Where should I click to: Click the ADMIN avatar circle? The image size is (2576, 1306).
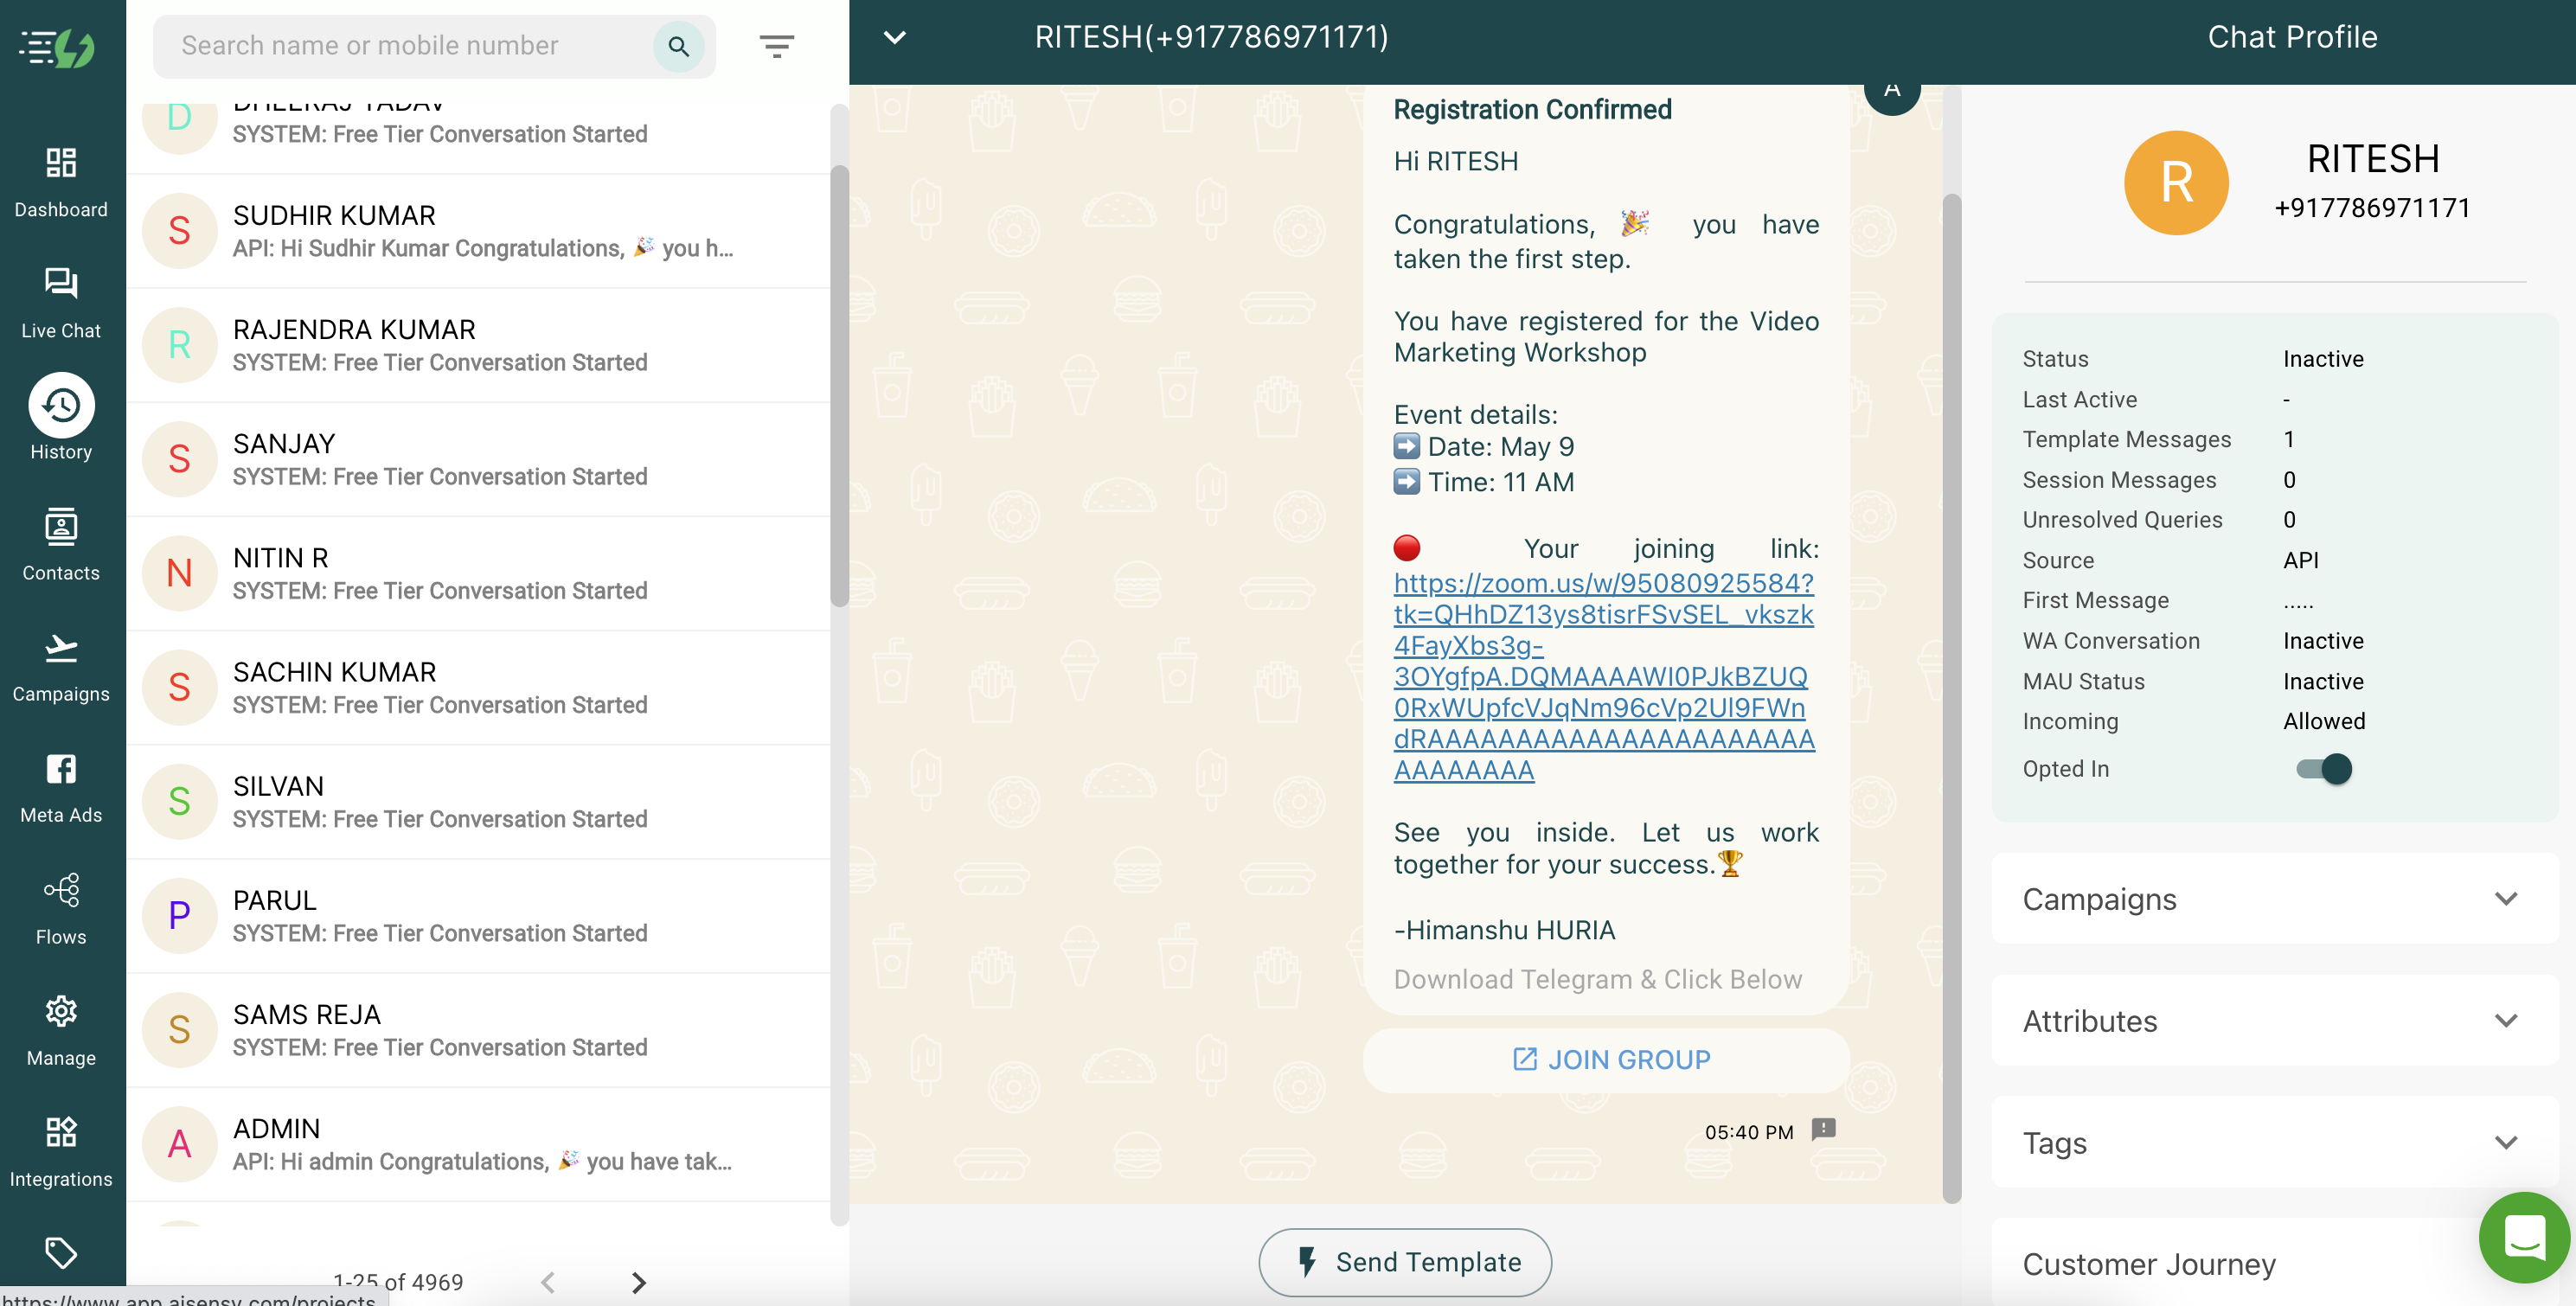(179, 1144)
